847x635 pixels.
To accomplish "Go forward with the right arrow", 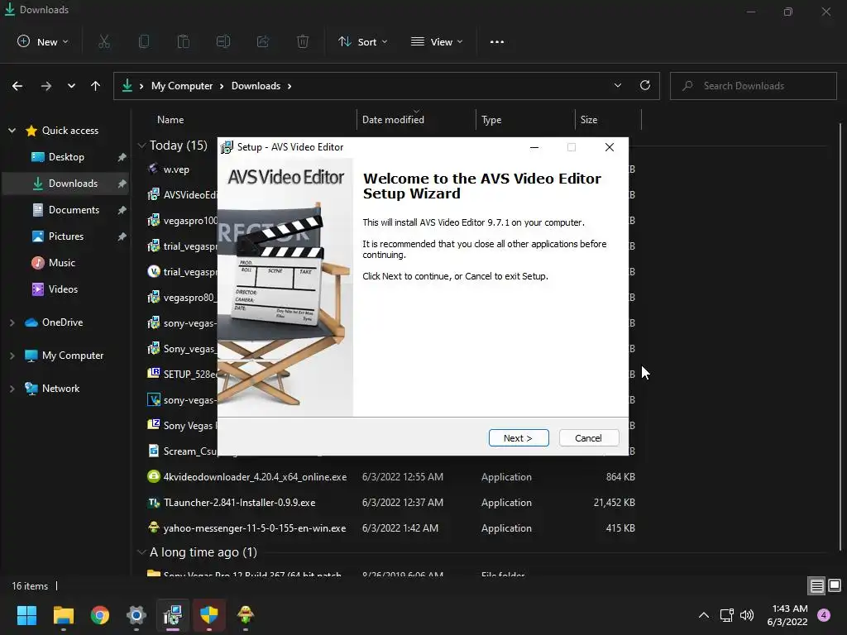I will (x=46, y=86).
